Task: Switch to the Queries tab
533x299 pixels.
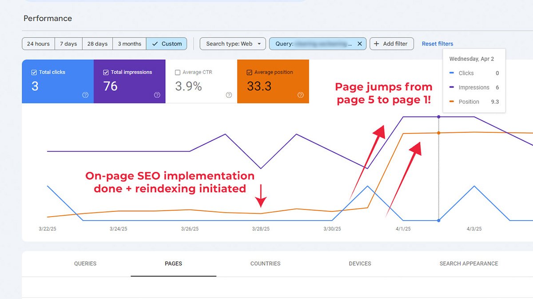Action: click(85, 264)
